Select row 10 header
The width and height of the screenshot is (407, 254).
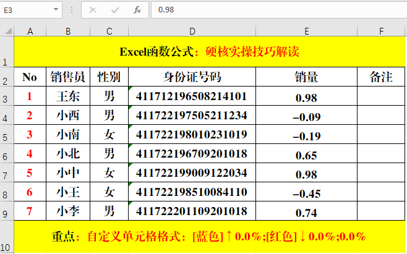tap(7, 237)
